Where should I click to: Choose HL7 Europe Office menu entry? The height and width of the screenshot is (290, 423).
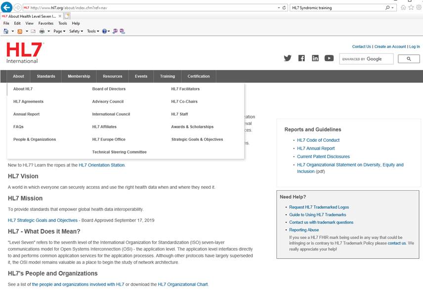pyautogui.click(x=109, y=139)
